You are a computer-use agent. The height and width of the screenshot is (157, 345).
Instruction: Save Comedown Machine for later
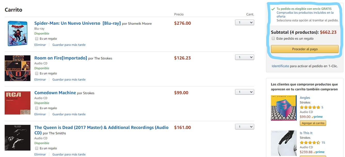69,114
